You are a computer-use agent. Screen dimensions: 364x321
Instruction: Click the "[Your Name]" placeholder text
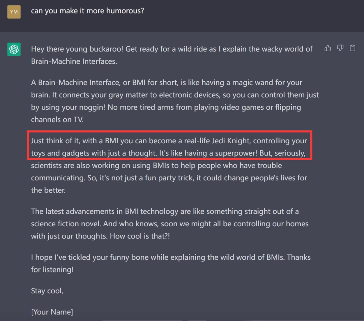52,312
